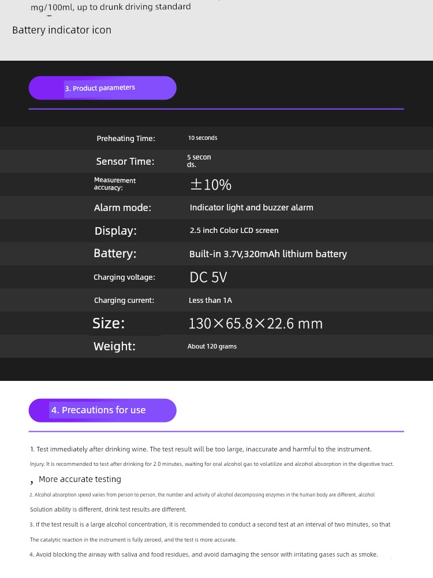The width and height of the screenshot is (433, 578).
Task: Click the Precautions for use heading pill
Action: click(102, 410)
